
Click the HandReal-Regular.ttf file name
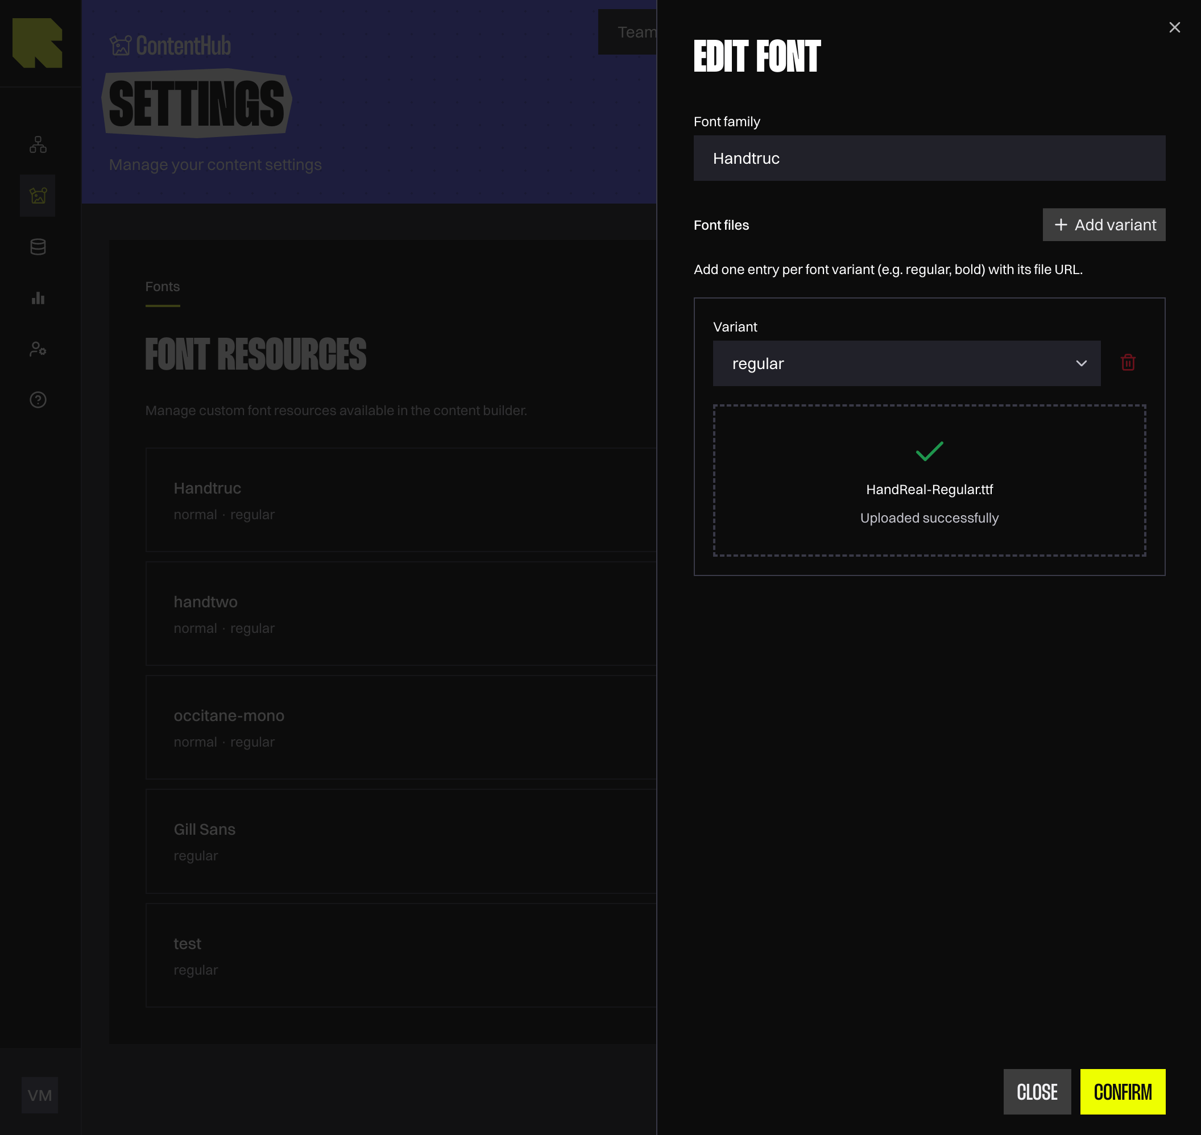coord(929,490)
